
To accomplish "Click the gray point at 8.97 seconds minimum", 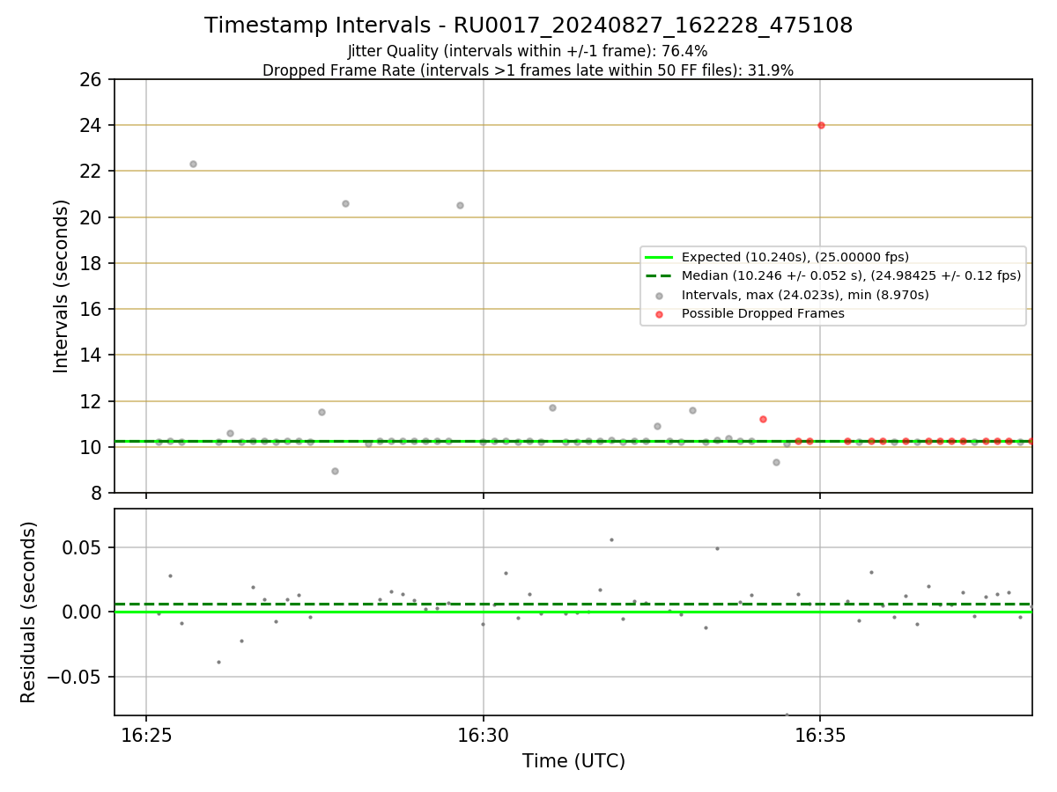I will 335,471.
